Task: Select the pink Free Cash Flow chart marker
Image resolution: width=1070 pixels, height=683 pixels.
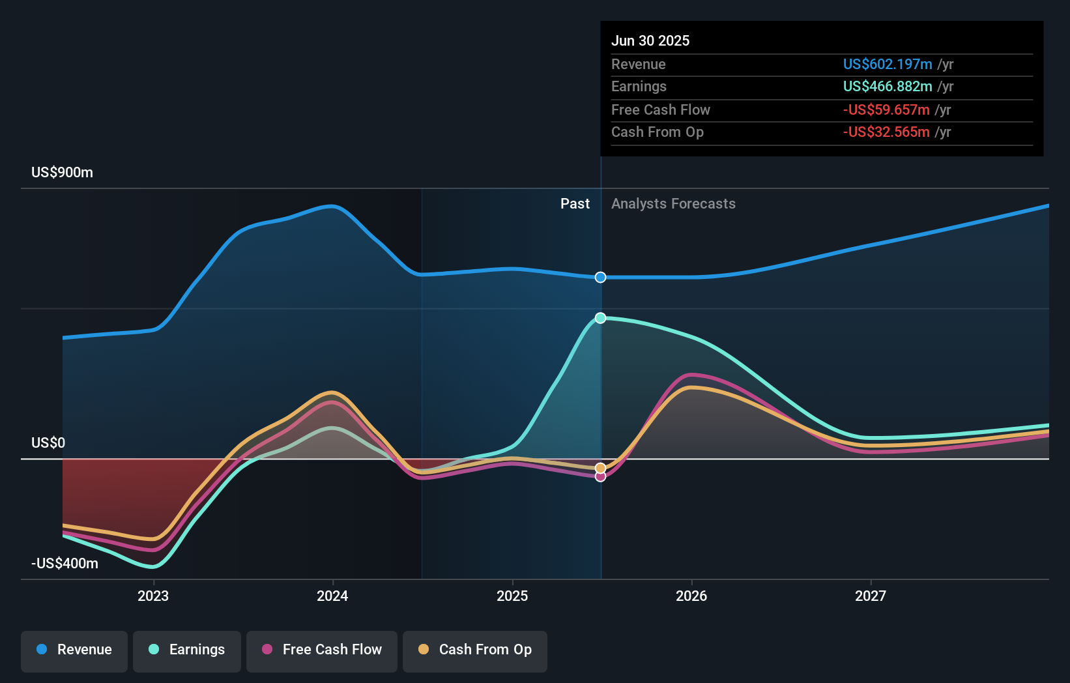Action: [600, 477]
